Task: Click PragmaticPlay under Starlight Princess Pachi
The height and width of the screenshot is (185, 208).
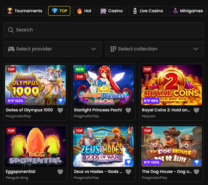Action: 86,116
